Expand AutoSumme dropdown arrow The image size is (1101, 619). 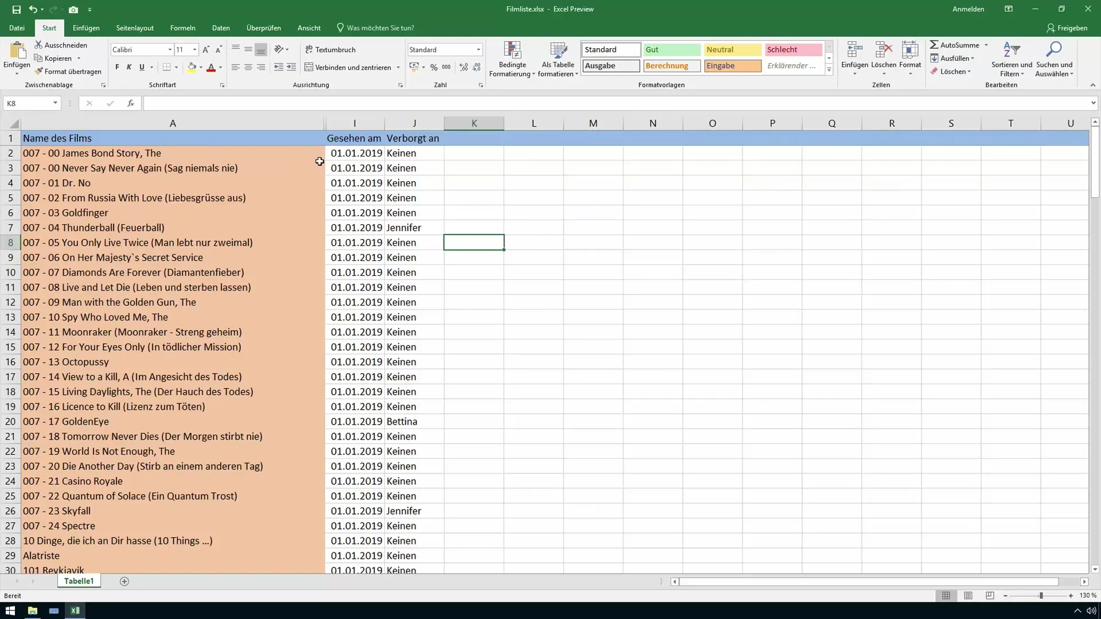(986, 45)
